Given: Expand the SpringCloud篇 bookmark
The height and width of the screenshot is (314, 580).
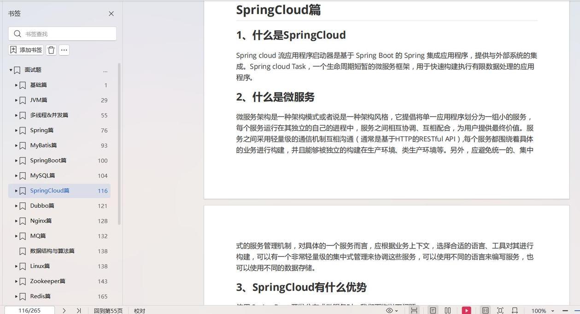Looking at the screenshot, I should point(16,191).
